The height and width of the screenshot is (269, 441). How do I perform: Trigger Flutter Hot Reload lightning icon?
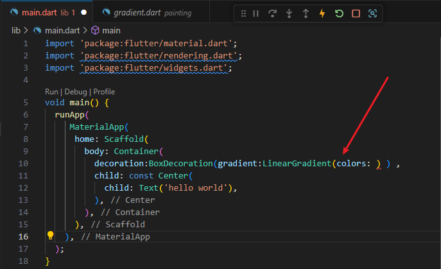[x=322, y=13]
